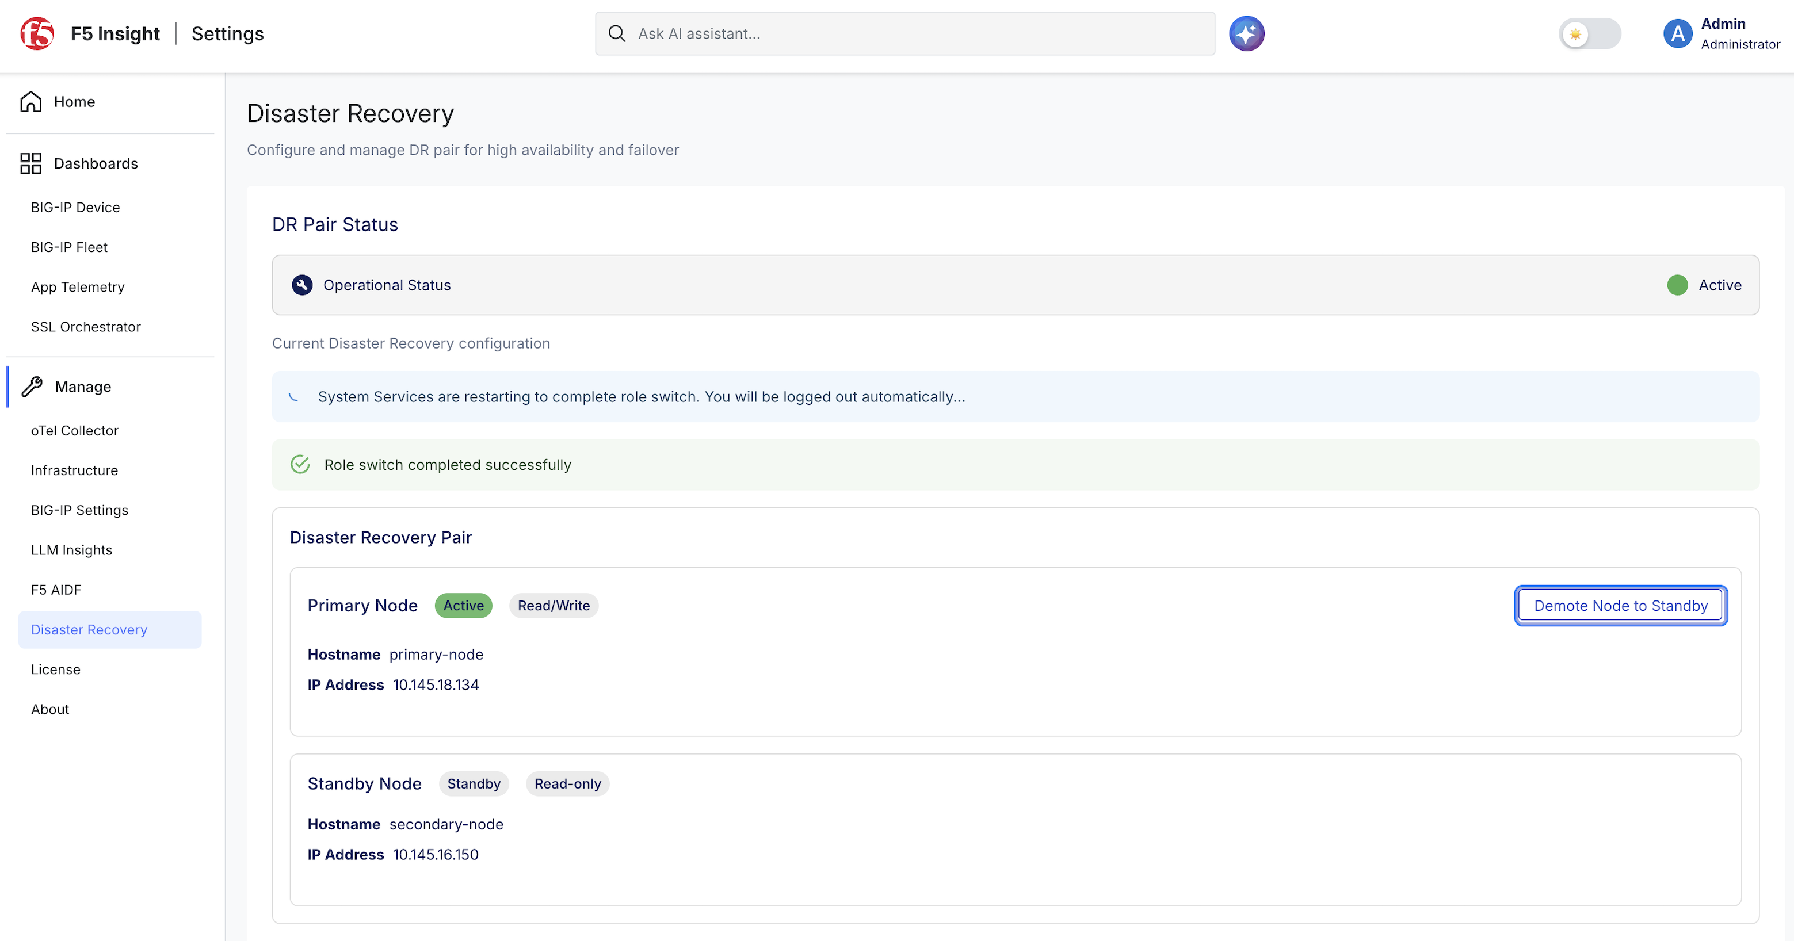Click the Manage wrench icon
The width and height of the screenshot is (1794, 941).
click(32, 387)
